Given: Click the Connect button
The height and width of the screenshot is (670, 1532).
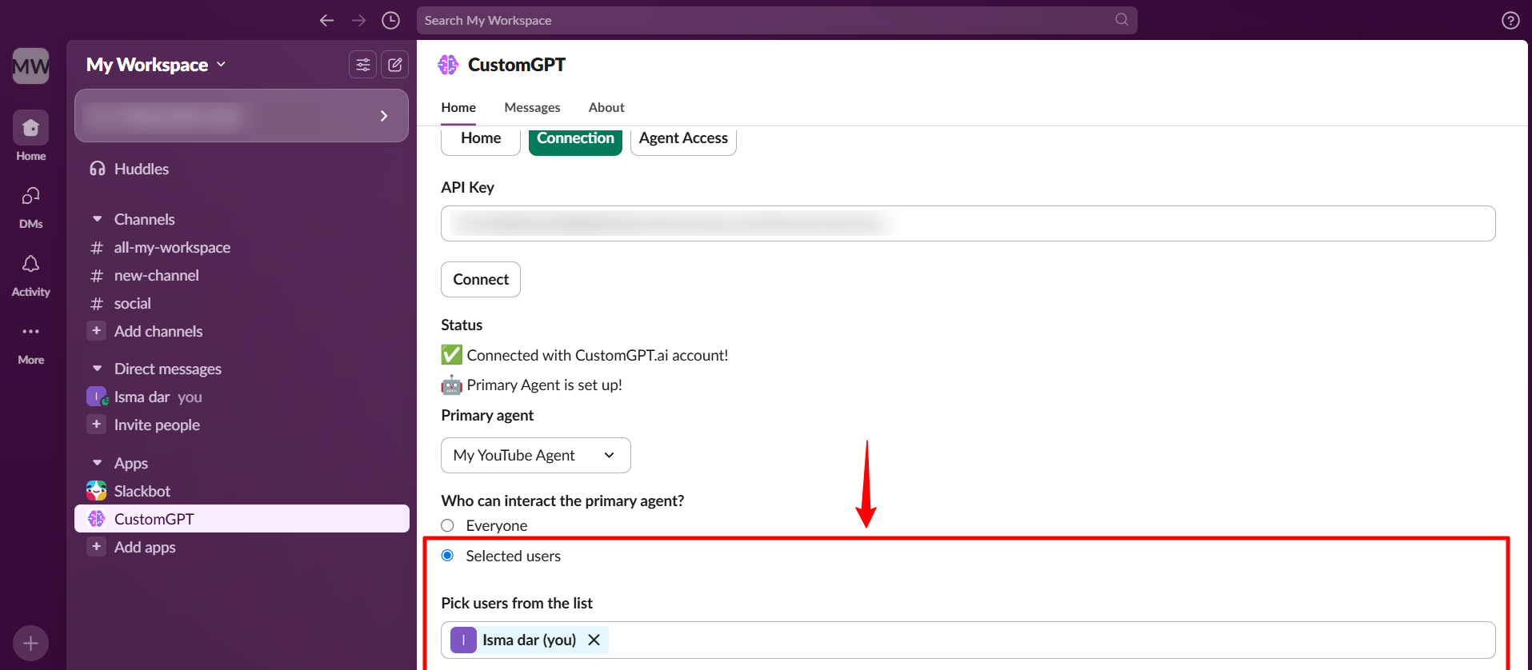Looking at the screenshot, I should (x=481, y=279).
